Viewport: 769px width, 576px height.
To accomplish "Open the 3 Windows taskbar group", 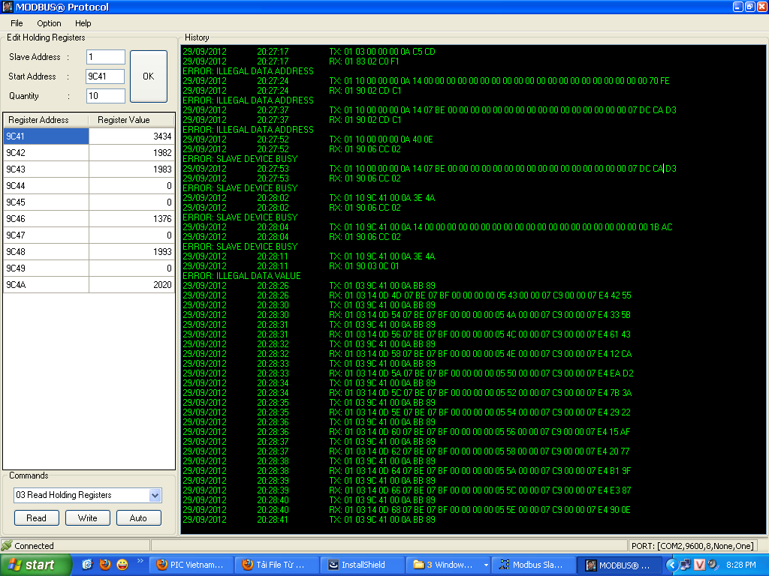I will [x=448, y=565].
